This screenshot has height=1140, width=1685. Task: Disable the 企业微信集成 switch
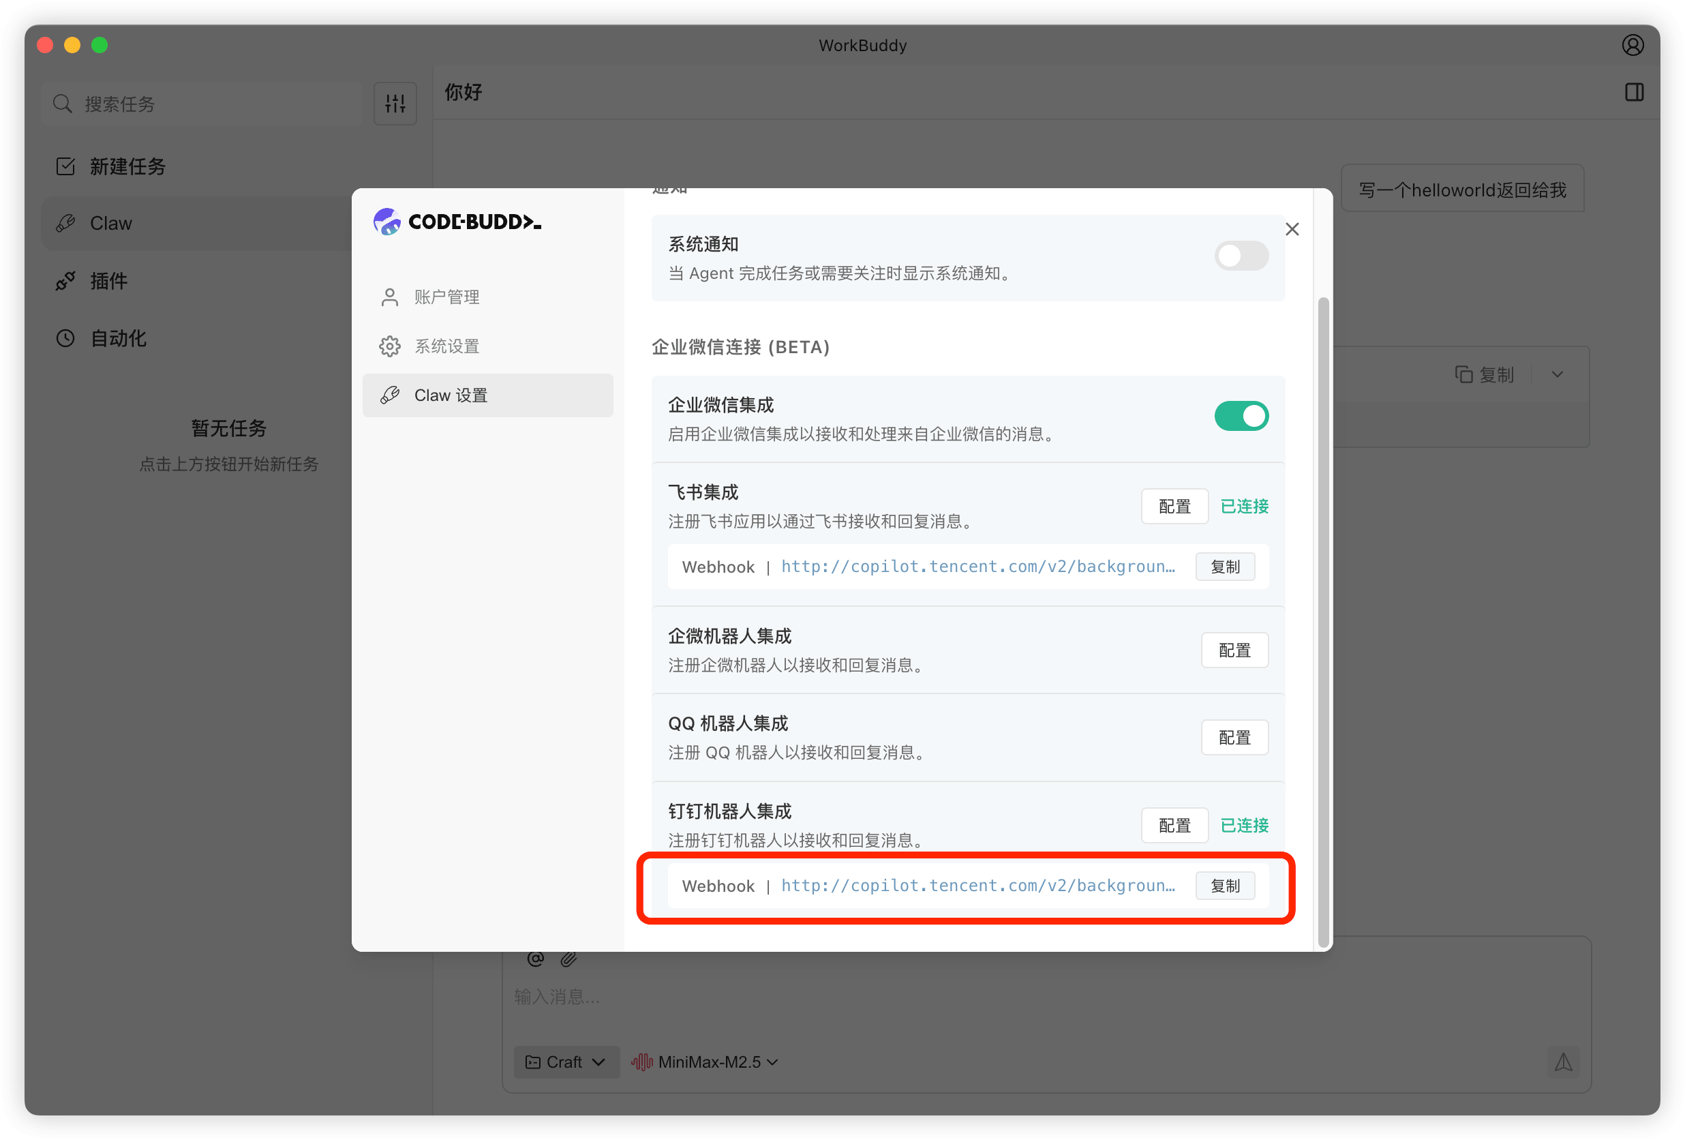click(1241, 415)
